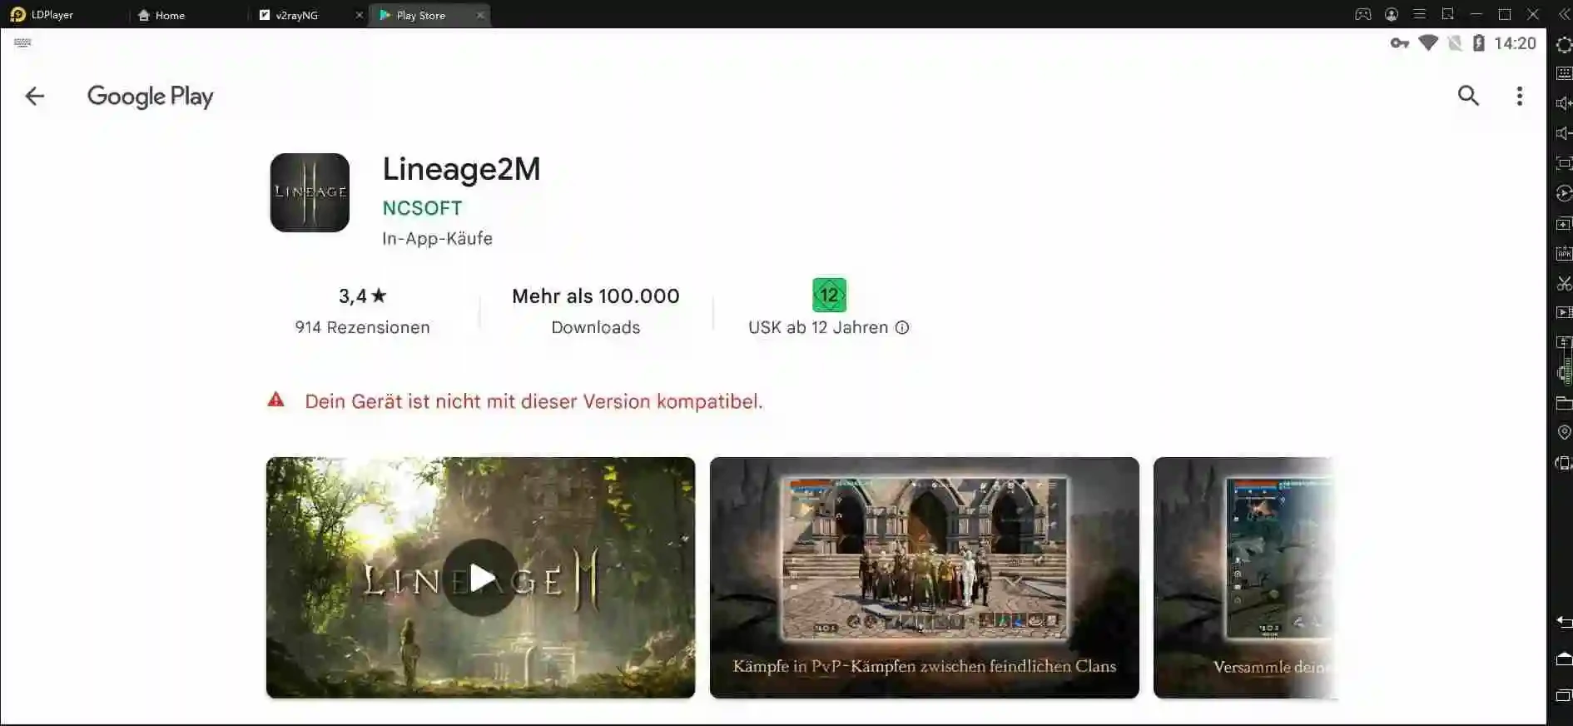The image size is (1573, 726).
Task: Start the video recorder from the sidebar
Action: click(x=1564, y=312)
